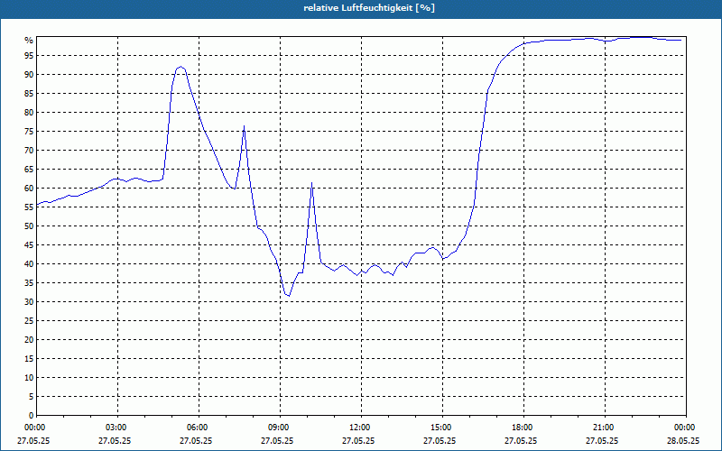Select the '55' y-axis label
Screen dimensions: 722x451
point(29,207)
